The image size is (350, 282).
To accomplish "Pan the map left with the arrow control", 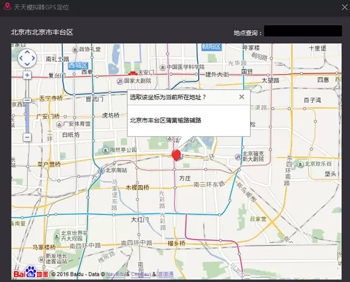I will pos(21,58).
